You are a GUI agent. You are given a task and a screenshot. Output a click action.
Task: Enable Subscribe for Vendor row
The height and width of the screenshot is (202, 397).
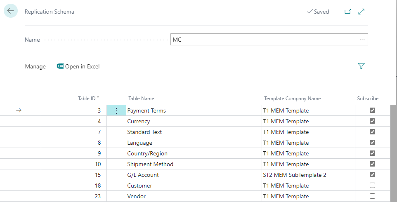pos(372,196)
